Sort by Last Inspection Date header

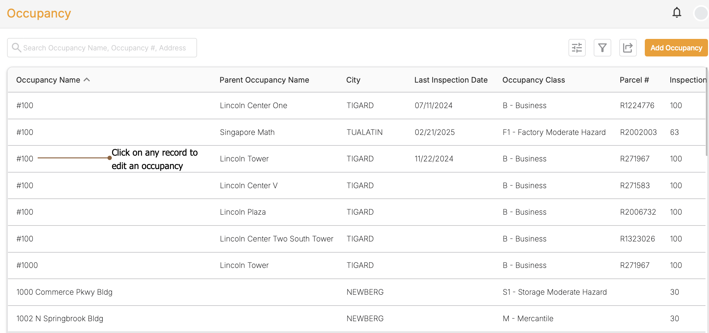pos(451,80)
